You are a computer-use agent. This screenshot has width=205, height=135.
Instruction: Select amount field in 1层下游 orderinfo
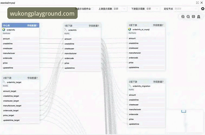pyautogui.click(x=82, y=39)
